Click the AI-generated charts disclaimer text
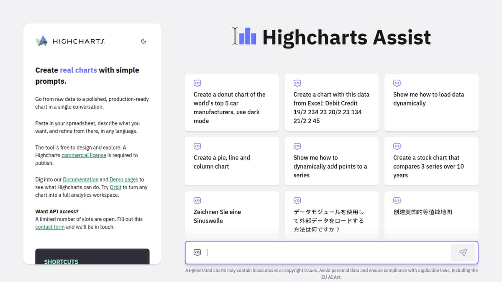 pyautogui.click(x=332, y=274)
